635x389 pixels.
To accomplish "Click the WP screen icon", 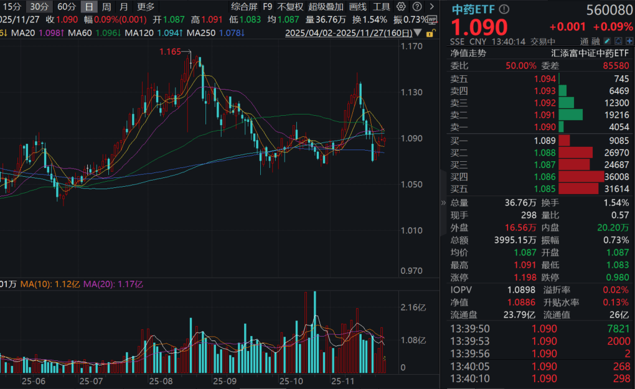I will click(432, 19).
